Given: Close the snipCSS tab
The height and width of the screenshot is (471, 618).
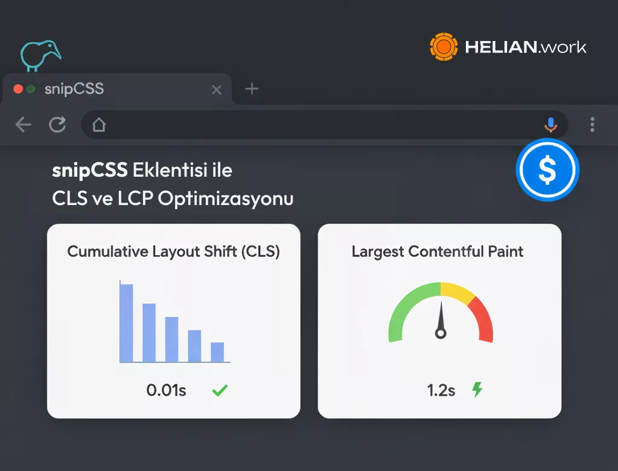Looking at the screenshot, I should tap(216, 90).
